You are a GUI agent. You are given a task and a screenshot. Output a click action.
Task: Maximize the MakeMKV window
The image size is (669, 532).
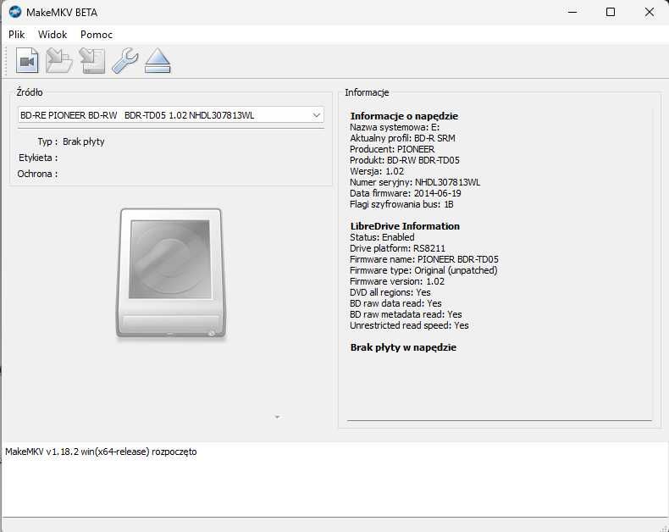[x=611, y=12]
